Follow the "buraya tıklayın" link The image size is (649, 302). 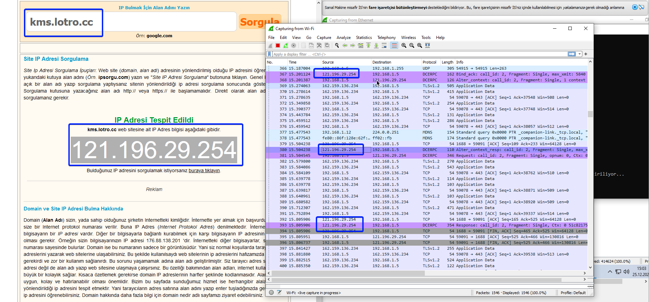[x=204, y=170]
